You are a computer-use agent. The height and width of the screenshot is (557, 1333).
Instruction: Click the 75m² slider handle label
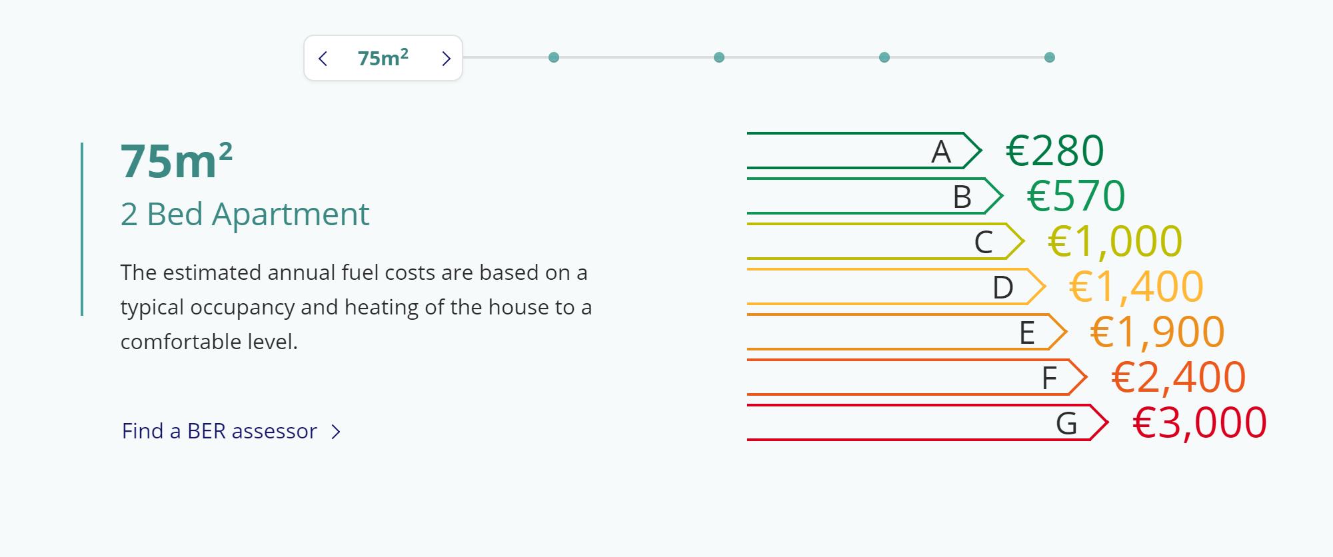coord(383,58)
